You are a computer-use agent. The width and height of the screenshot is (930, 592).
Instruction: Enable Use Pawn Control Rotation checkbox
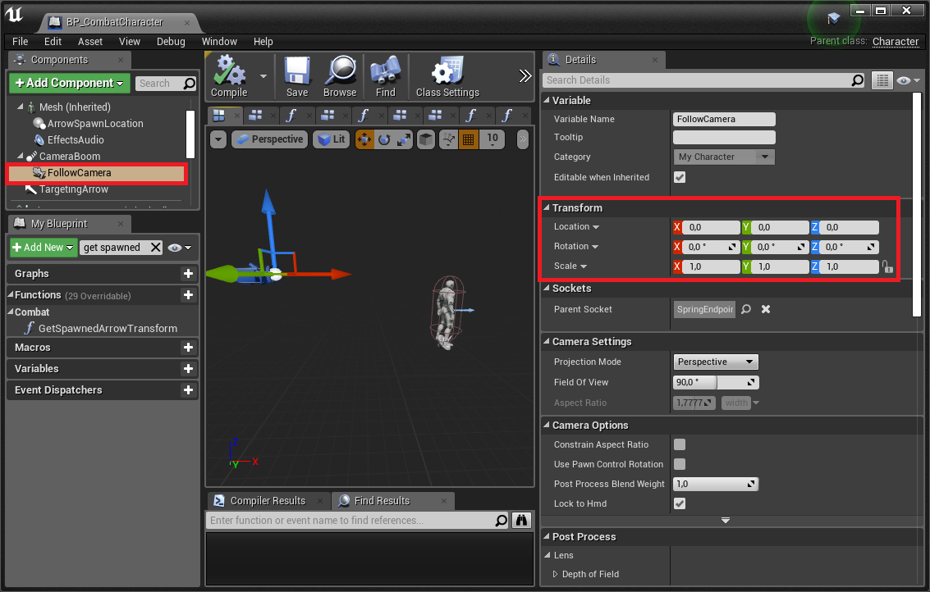(680, 464)
